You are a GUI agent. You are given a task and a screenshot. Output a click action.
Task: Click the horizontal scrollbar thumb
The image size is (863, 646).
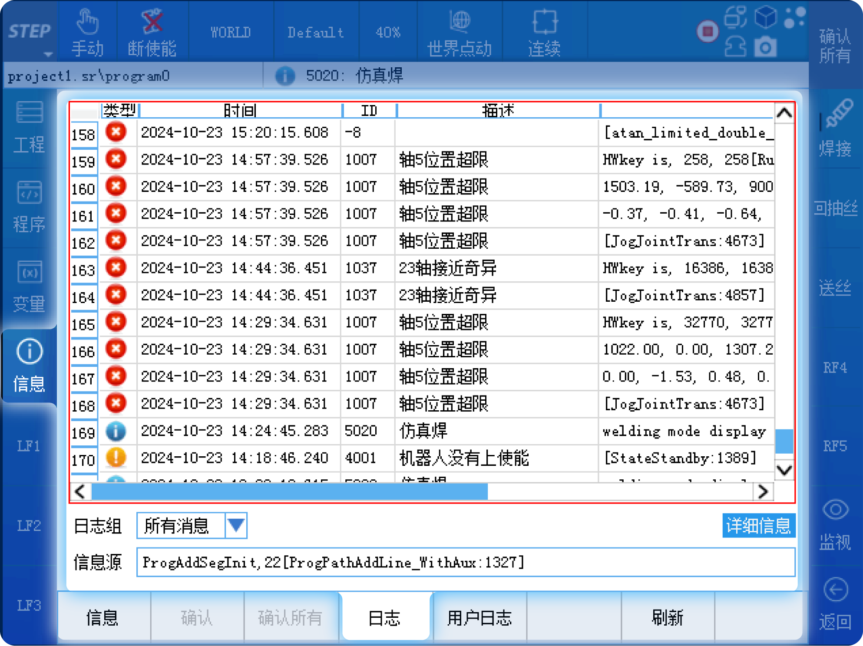coord(289,492)
